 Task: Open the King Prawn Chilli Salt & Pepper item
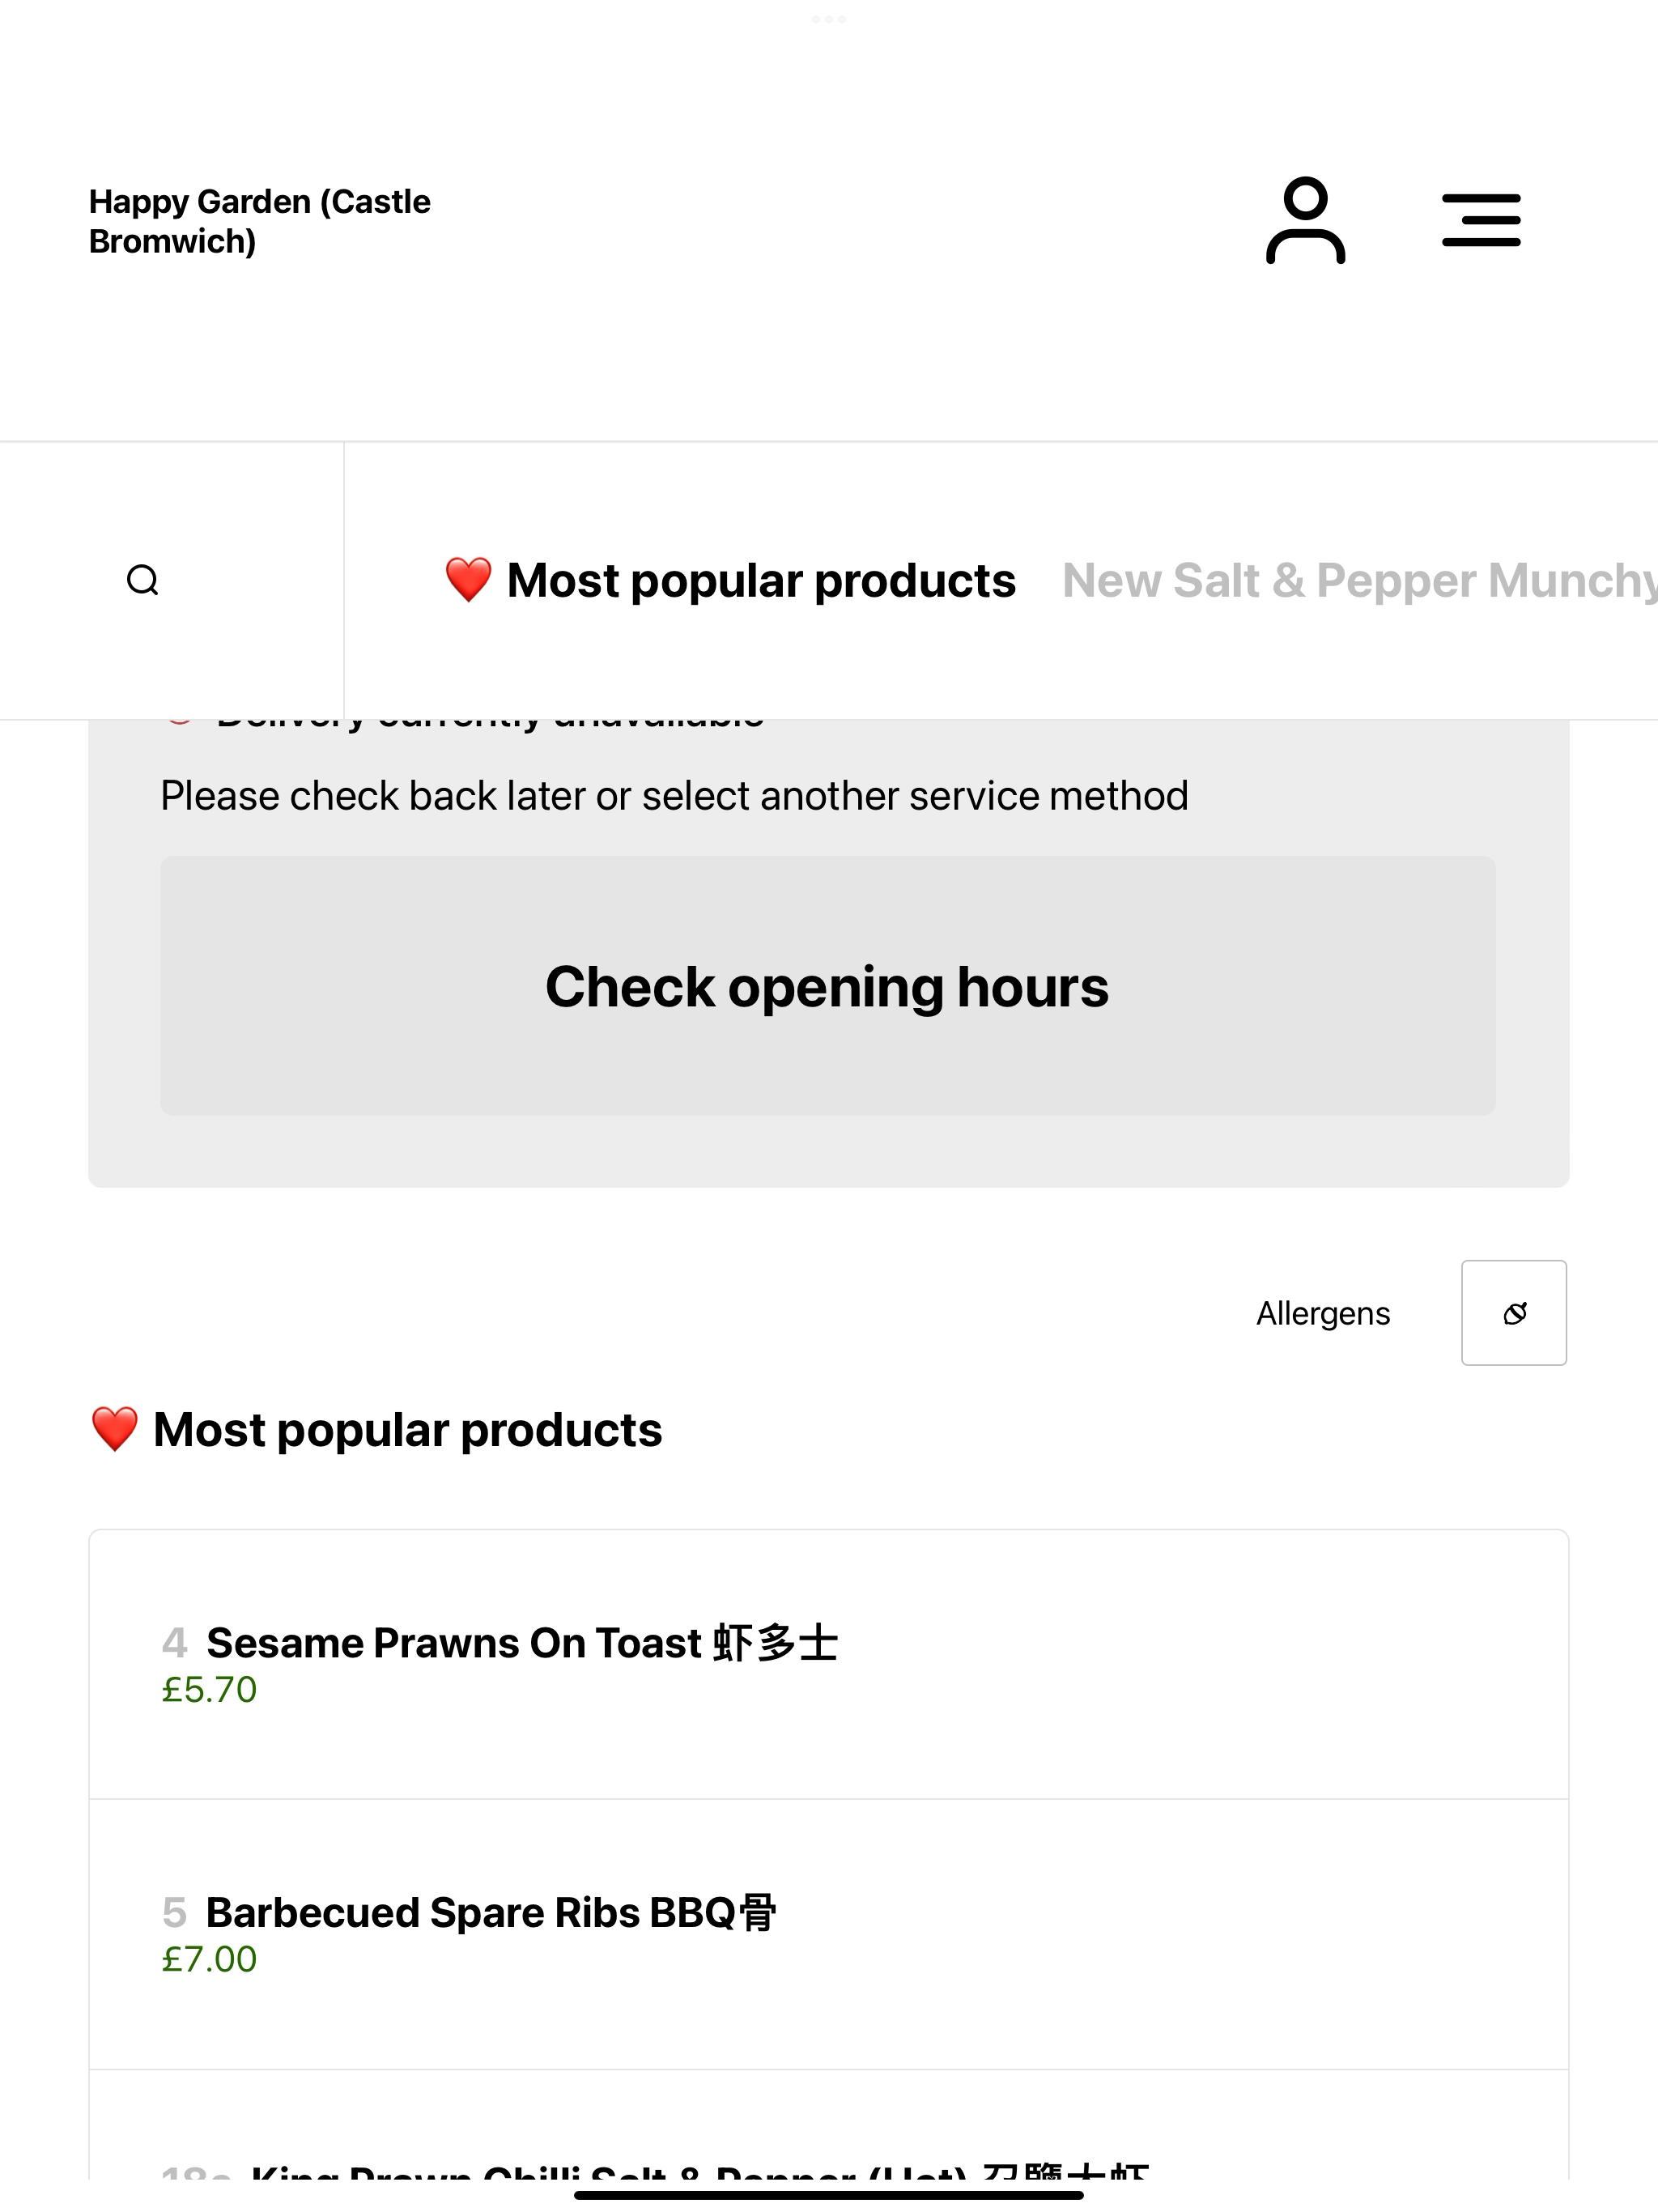[x=829, y=2125]
